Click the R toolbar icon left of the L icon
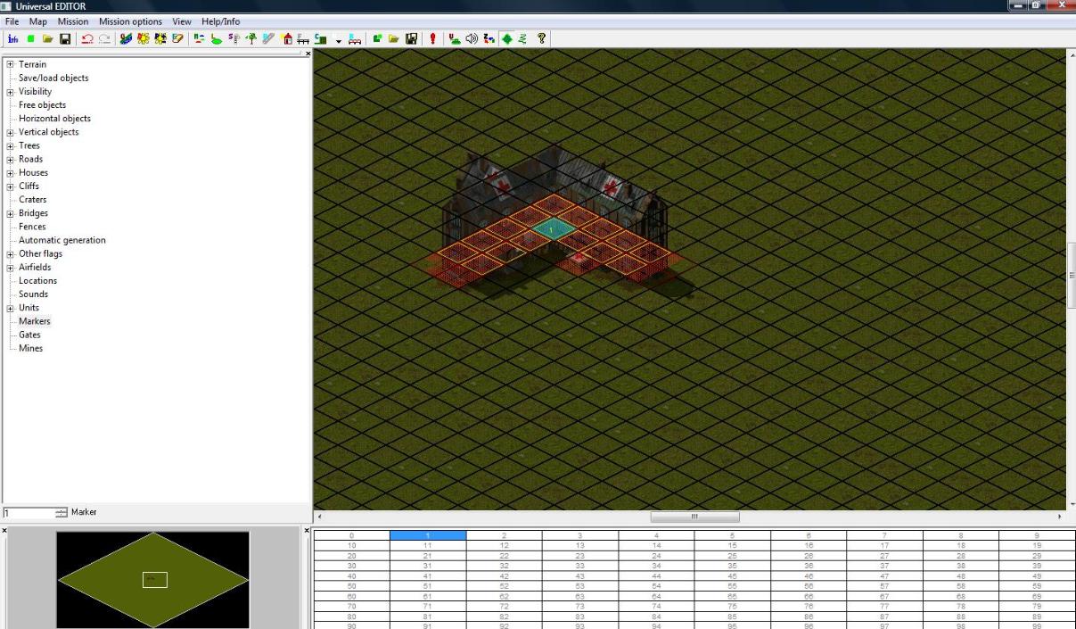The width and height of the screenshot is (1076, 629). pyautogui.click(x=200, y=38)
